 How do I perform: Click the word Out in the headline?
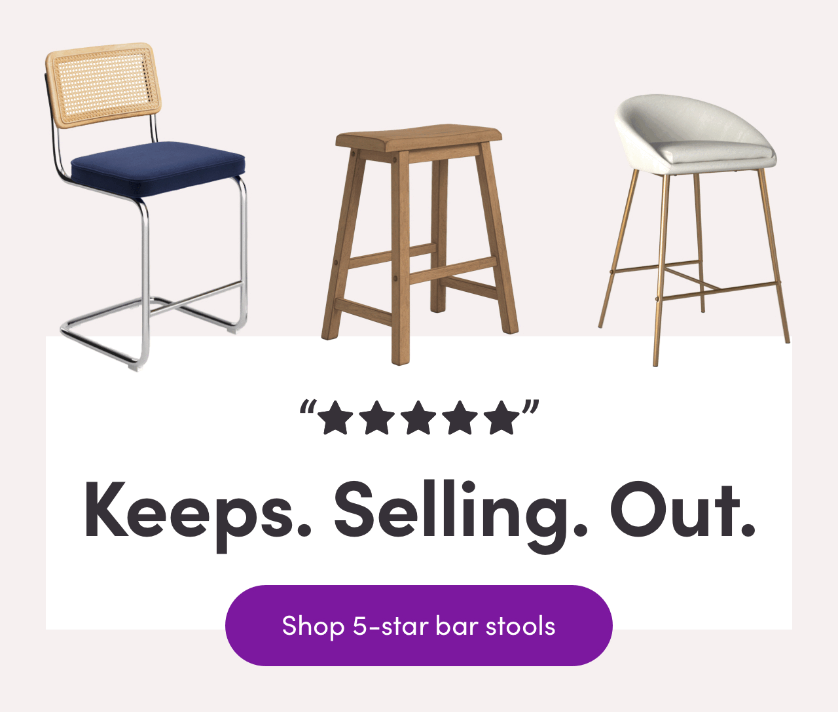(682, 510)
